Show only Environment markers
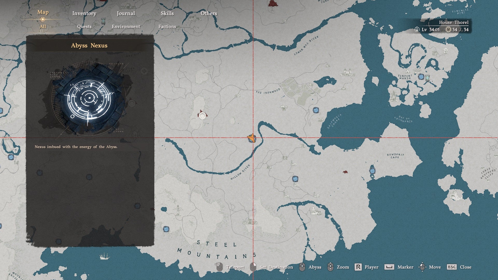The height and width of the screenshot is (280, 498). [126, 26]
